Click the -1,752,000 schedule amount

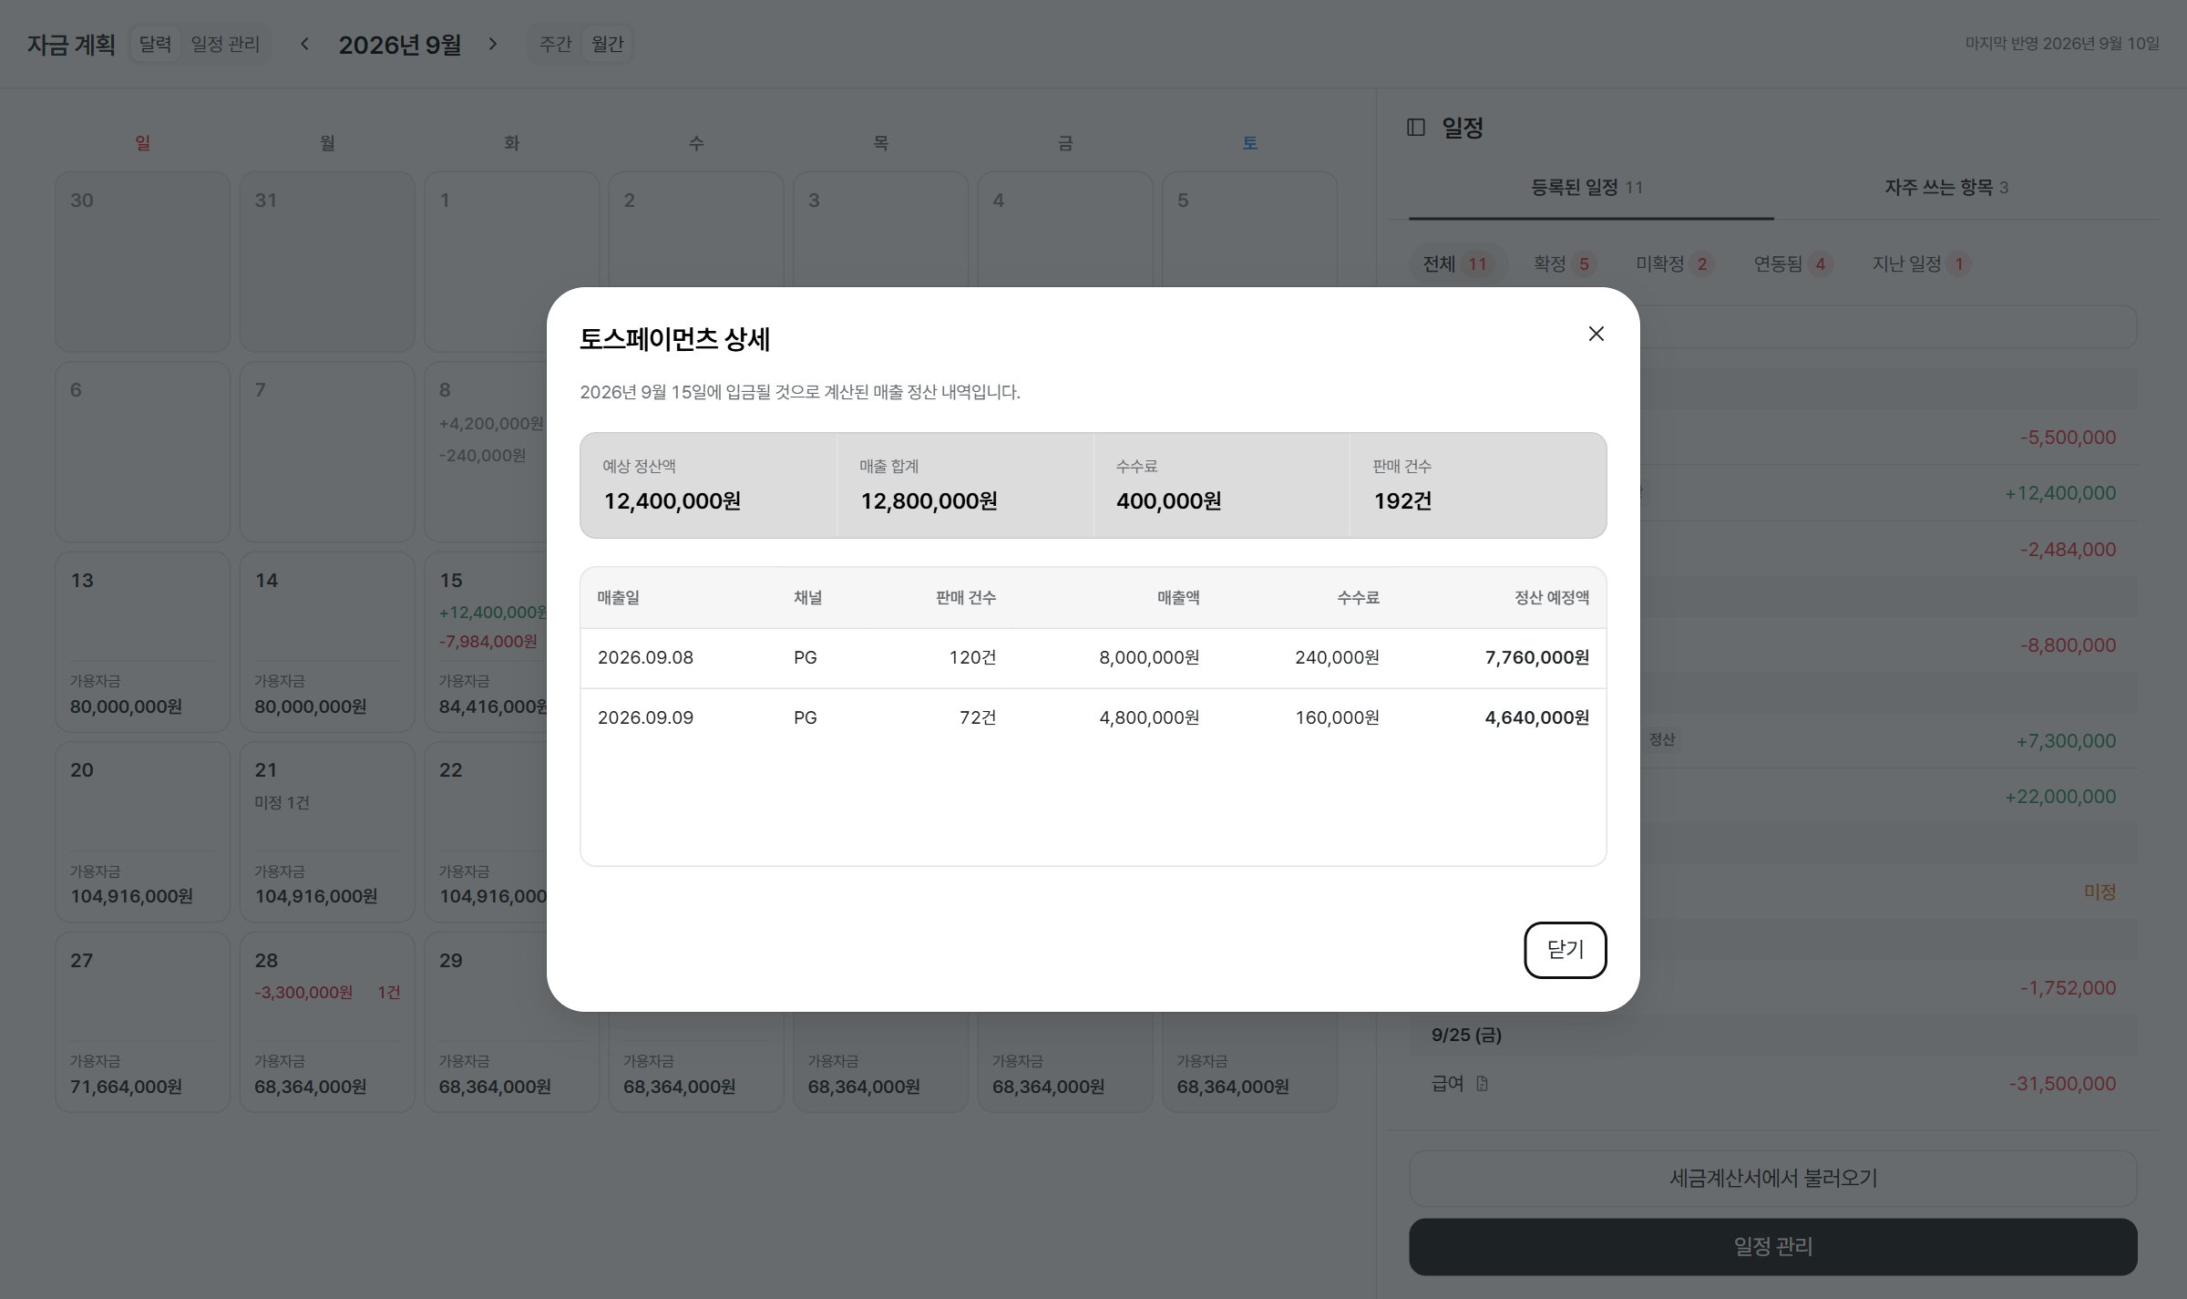tap(2068, 987)
